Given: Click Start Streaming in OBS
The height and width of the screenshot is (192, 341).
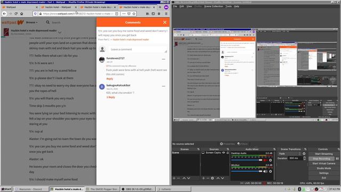Looking at the screenshot, I should click(323, 154).
